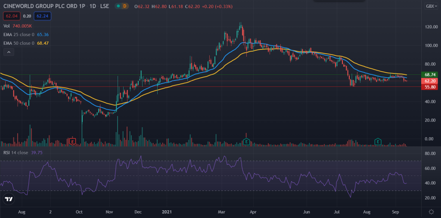Image resolution: width=441 pixels, height=218 pixels.
Task: Click the red sell price 62.04 button
Action: [x=12, y=16]
